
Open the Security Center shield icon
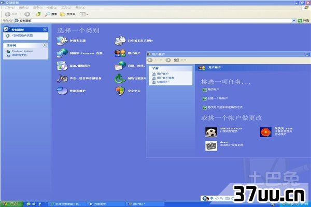pos(120,91)
